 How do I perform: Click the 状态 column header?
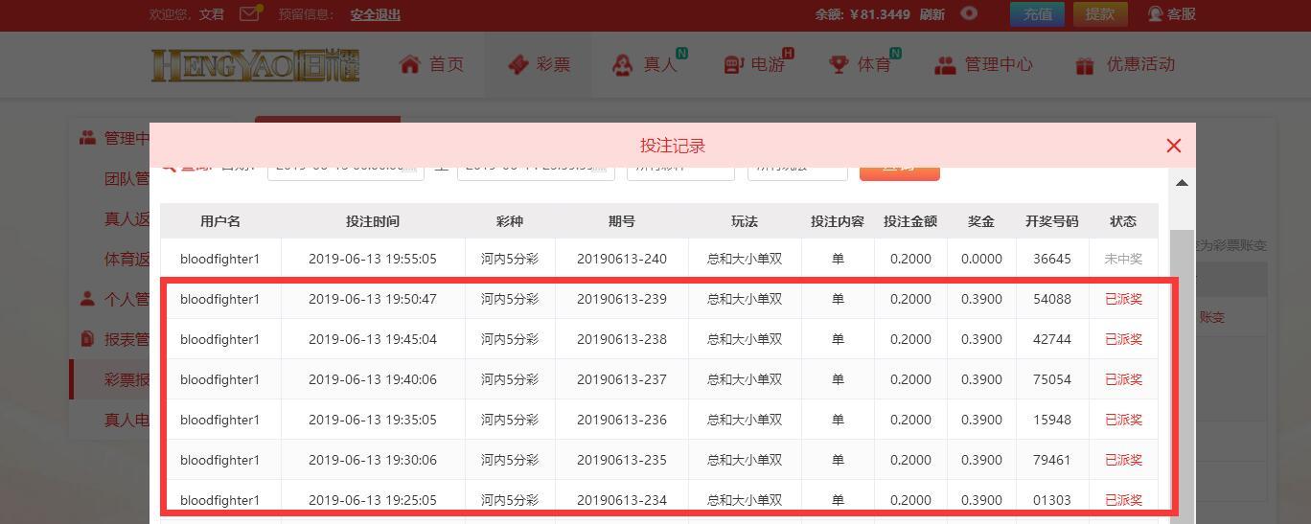pos(1123,221)
